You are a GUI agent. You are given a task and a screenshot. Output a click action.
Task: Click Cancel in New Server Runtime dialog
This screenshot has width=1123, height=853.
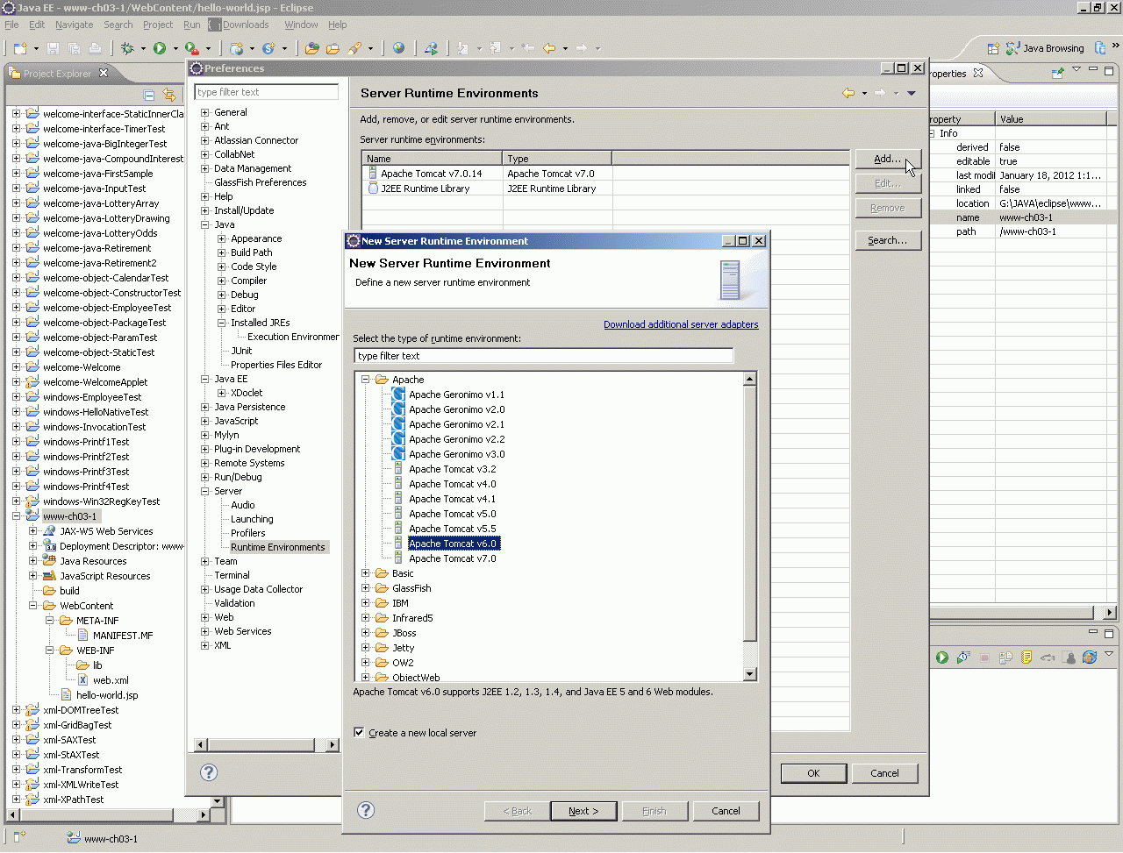point(726,811)
